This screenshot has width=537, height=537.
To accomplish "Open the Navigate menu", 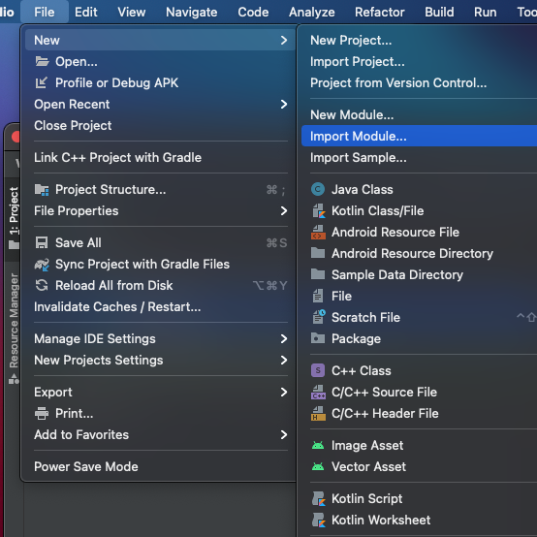I will click(192, 13).
